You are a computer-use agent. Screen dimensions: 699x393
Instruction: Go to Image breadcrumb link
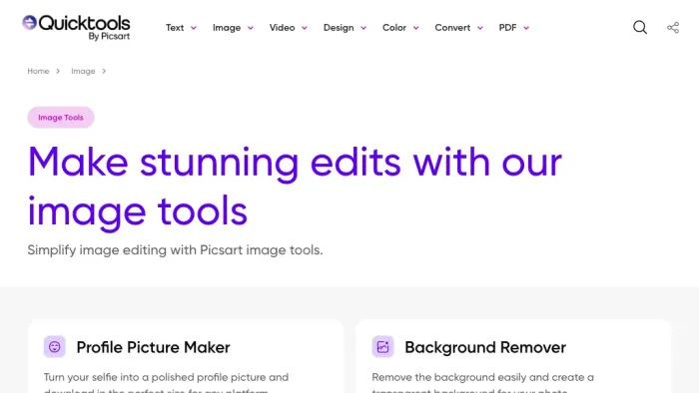click(x=83, y=71)
